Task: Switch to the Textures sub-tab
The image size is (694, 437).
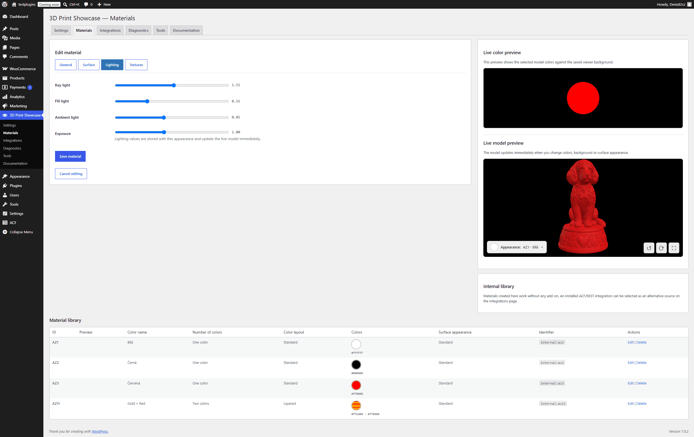Action: (136, 65)
